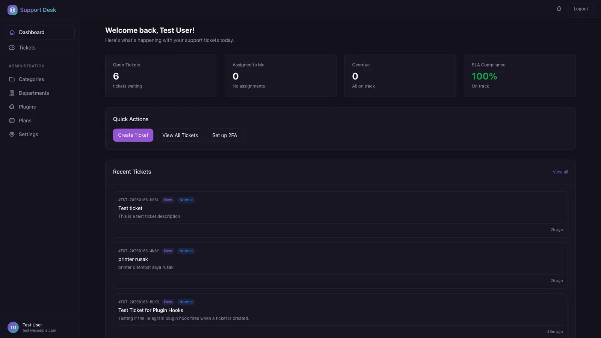Click the Set up 2FA button
Image resolution: width=601 pixels, height=338 pixels.
[225, 135]
